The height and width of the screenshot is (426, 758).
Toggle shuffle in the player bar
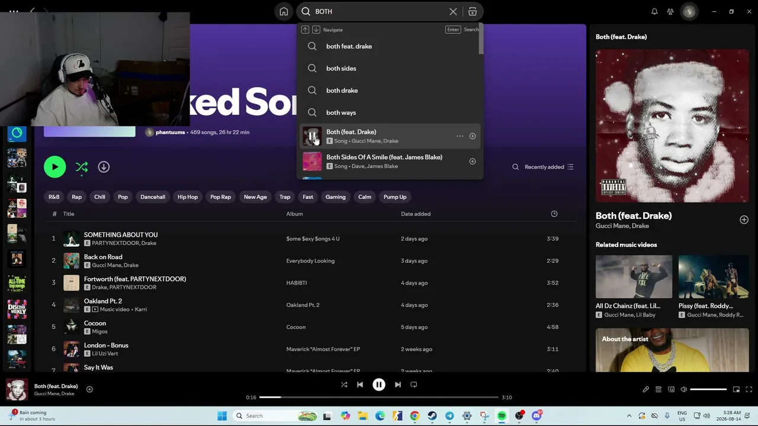(x=344, y=385)
